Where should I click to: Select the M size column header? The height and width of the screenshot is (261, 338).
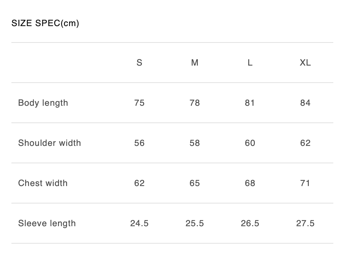coord(194,63)
